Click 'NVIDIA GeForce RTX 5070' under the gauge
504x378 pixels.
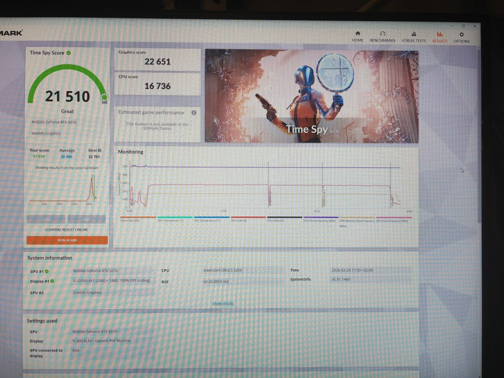54,122
